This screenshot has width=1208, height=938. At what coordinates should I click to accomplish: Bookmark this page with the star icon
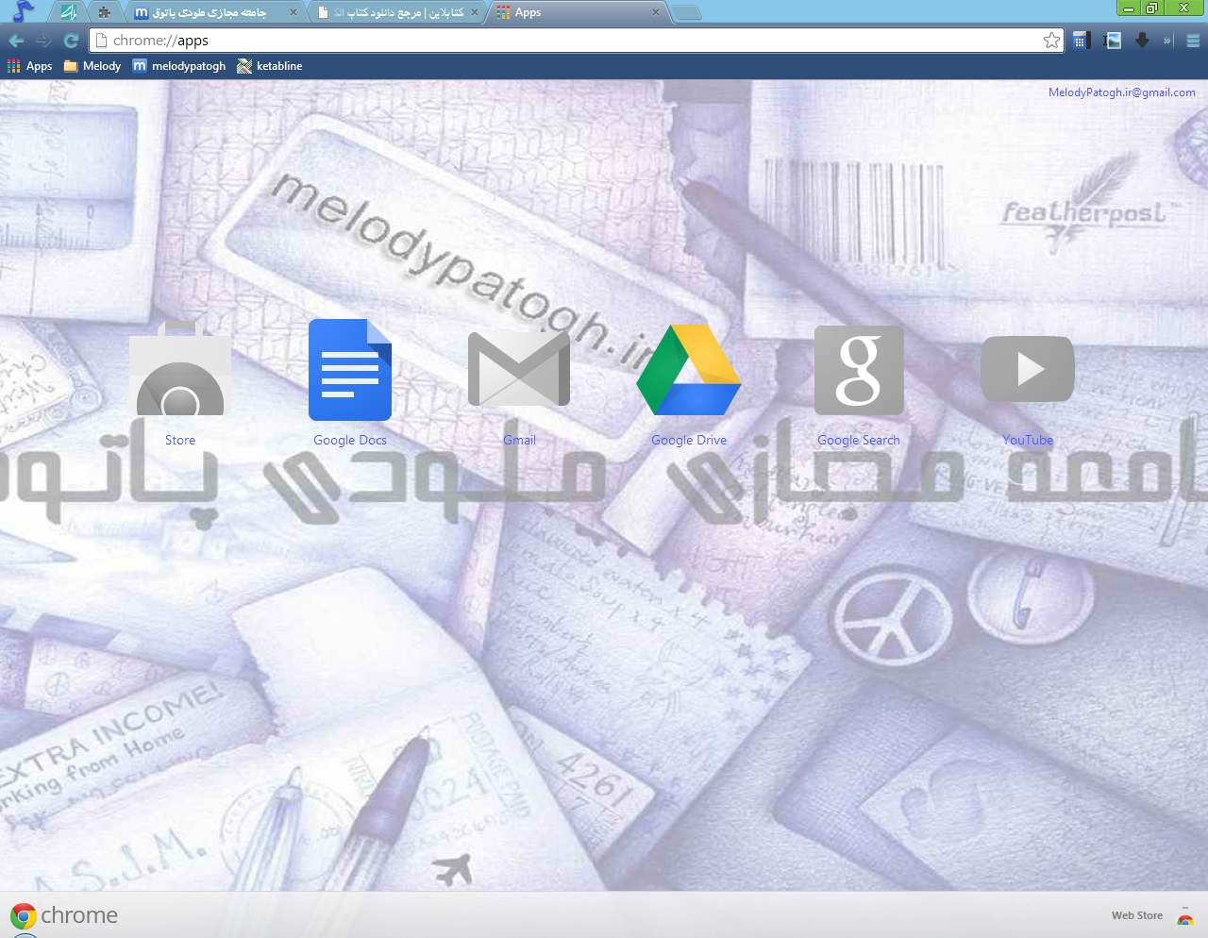1051,40
